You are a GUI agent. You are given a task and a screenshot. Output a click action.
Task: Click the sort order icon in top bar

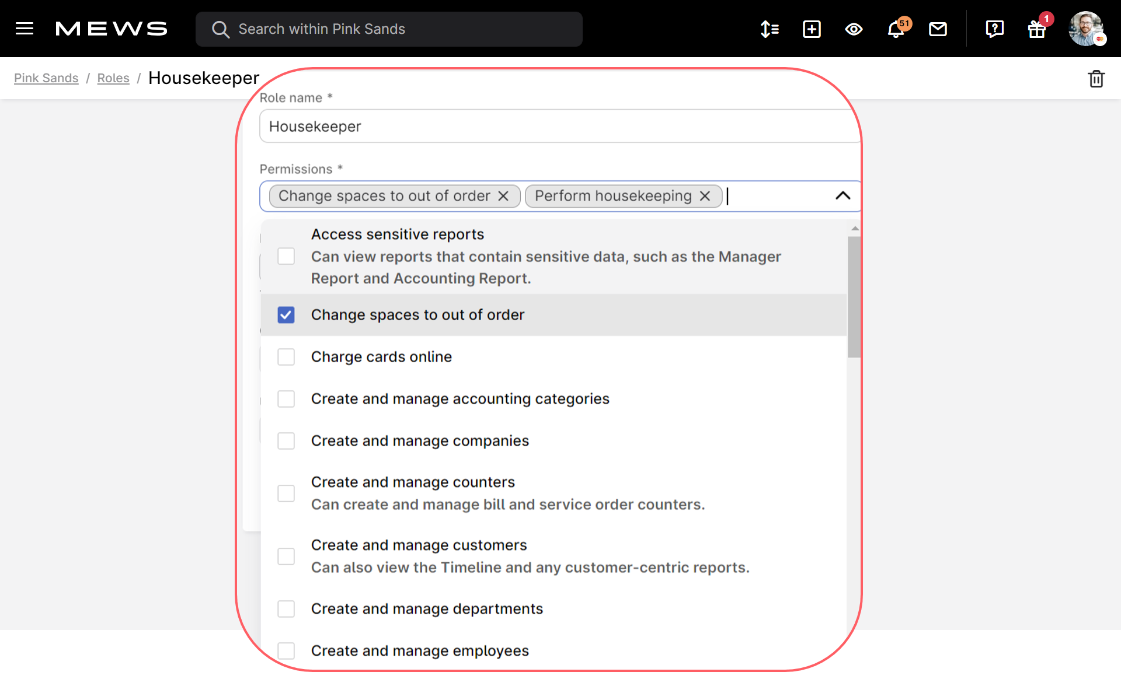(x=770, y=29)
